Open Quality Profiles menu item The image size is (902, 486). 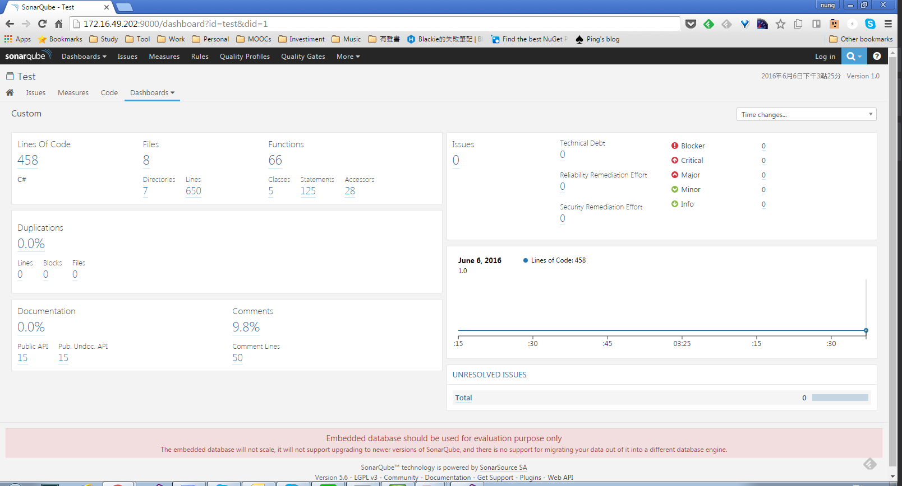245,57
